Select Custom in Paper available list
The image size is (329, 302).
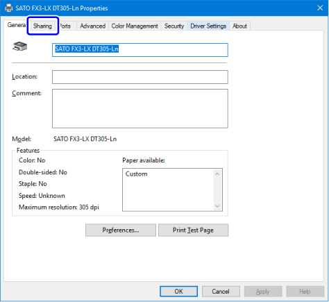[x=136, y=174]
